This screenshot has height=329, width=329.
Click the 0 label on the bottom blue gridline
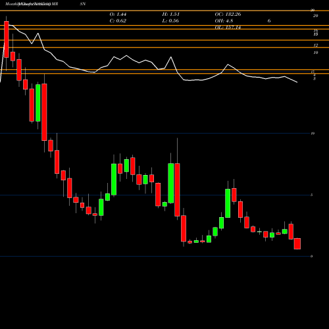(312, 256)
